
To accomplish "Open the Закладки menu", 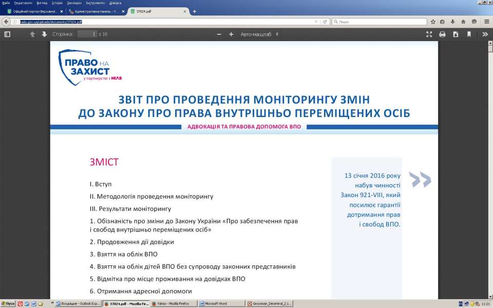I will pos(74,3).
